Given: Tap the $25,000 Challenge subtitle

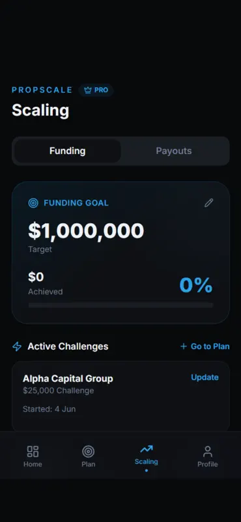Looking at the screenshot, I should pos(59,390).
